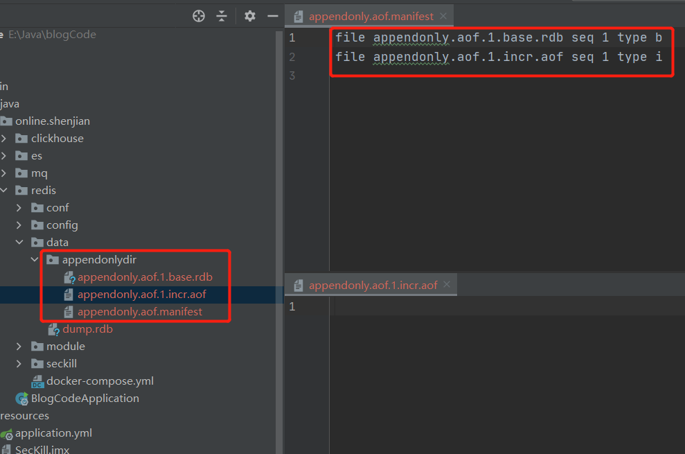Click line number 2 in manifest editor gutter

[292, 57]
